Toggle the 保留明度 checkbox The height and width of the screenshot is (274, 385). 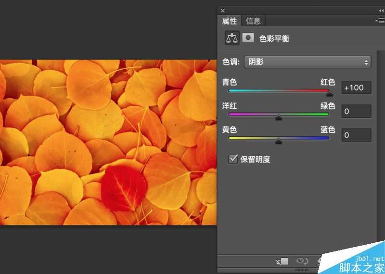tap(233, 159)
